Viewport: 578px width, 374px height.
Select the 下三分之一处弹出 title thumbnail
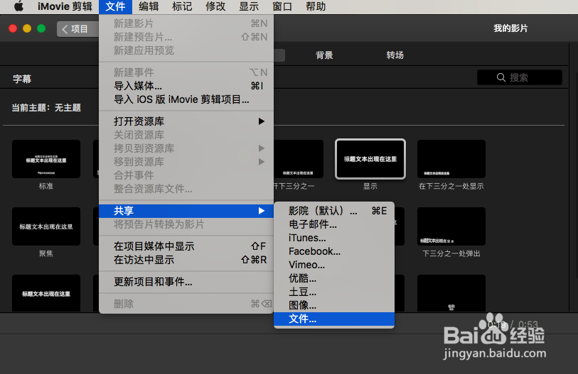pos(451,226)
